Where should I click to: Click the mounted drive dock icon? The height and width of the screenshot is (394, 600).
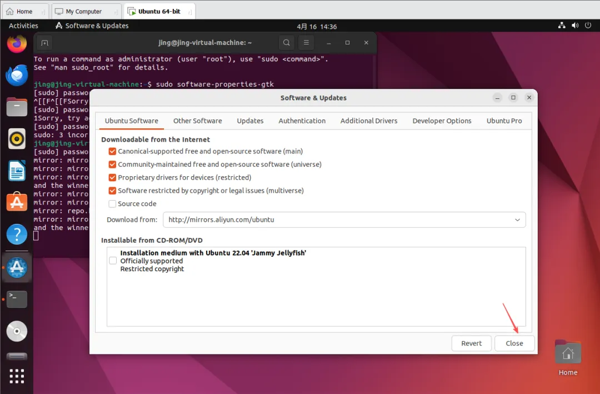17,356
